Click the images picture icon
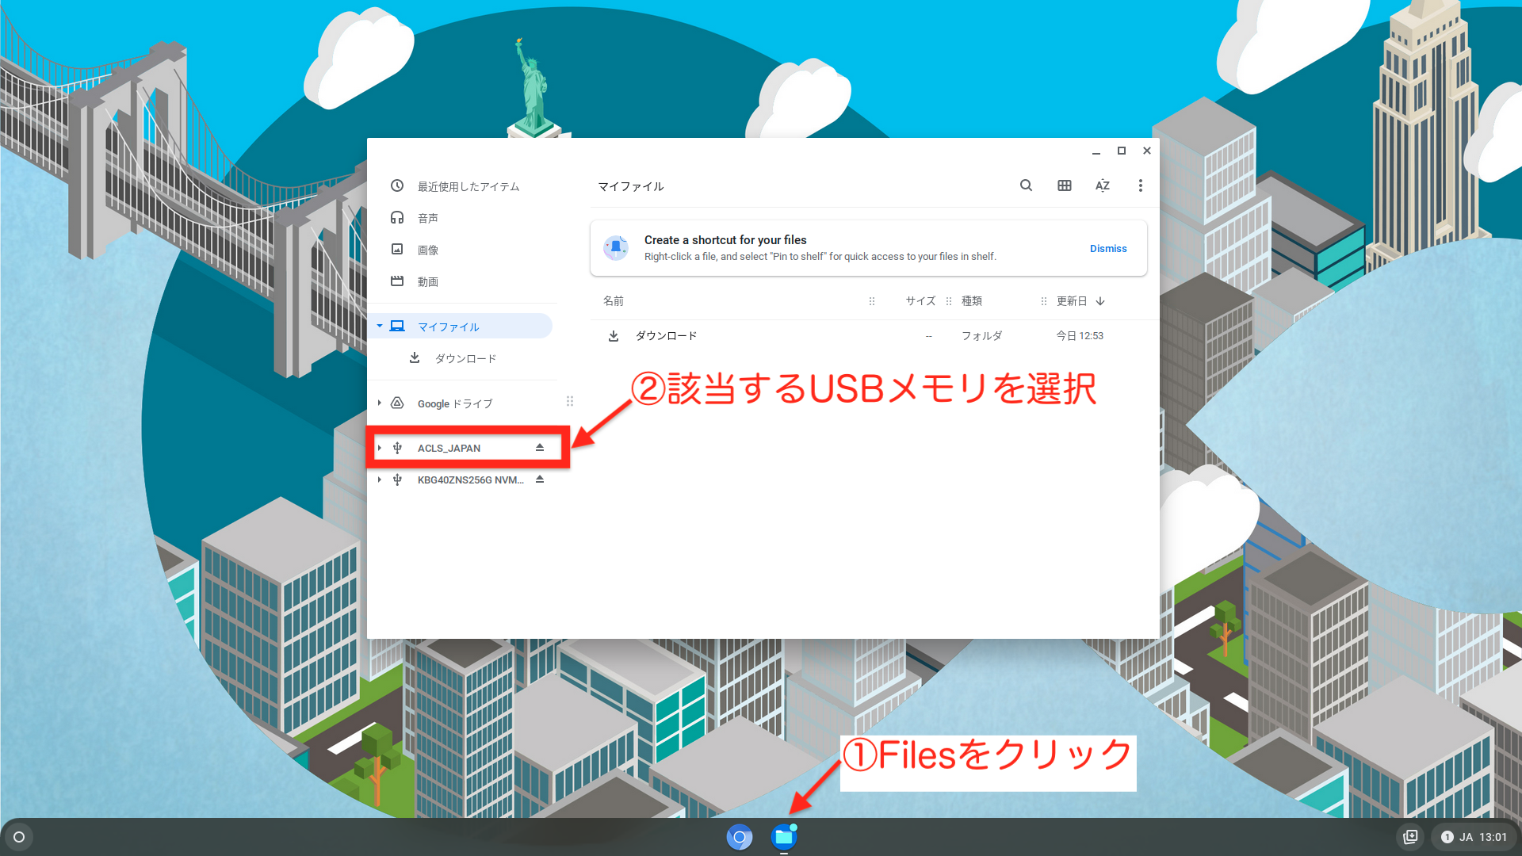1522x856 pixels. coord(397,249)
